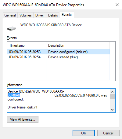122x139 pixels.
Task: Click the highlighted 60M0A0 text in Information
Action: (x=14, y=95)
